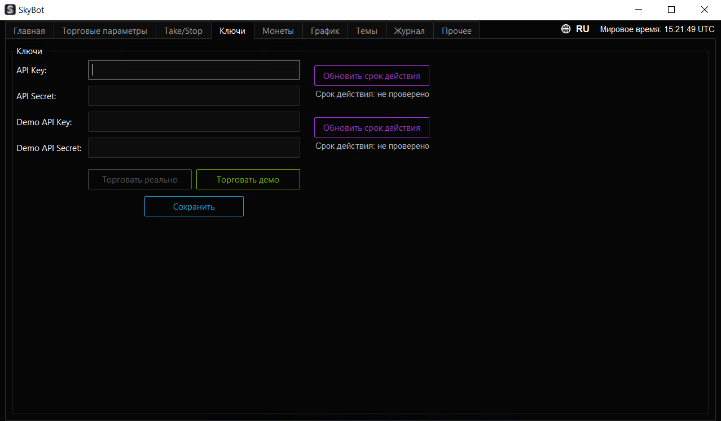Focus the API Key input field
The height and width of the screenshot is (421, 721).
tap(194, 70)
